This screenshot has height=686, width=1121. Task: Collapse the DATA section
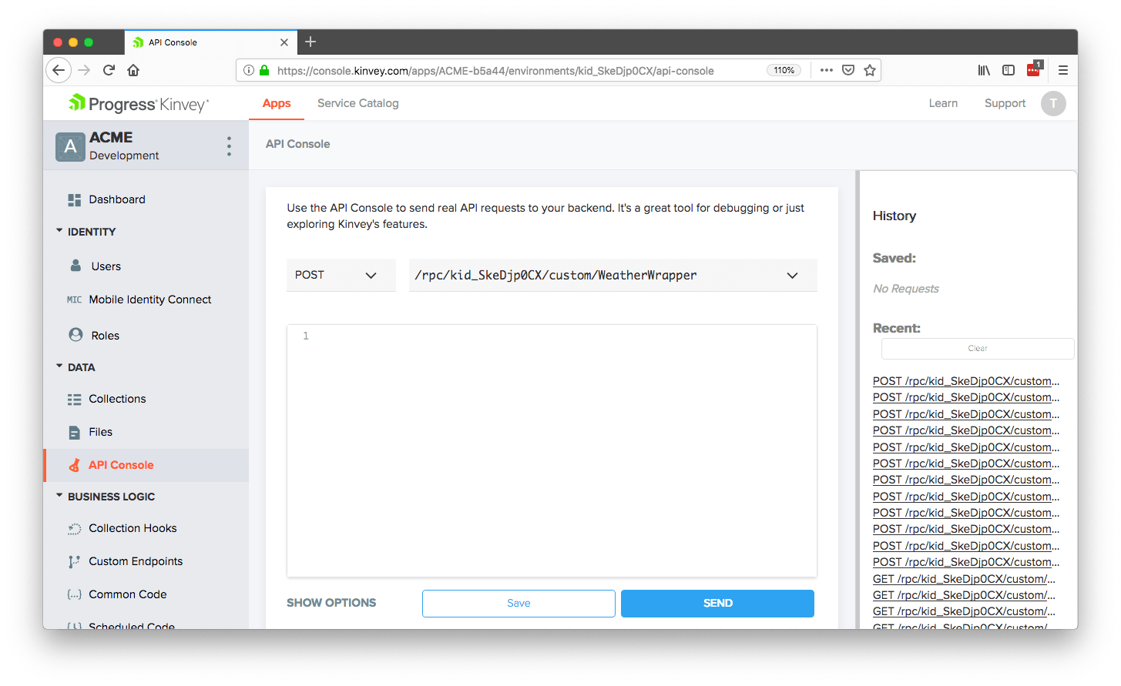(76, 367)
